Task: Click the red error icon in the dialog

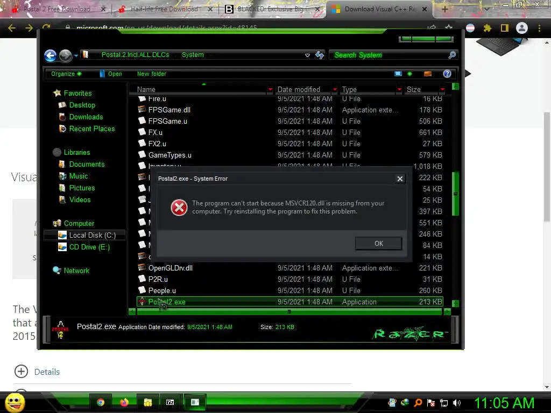Action: click(x=179, y=208)
